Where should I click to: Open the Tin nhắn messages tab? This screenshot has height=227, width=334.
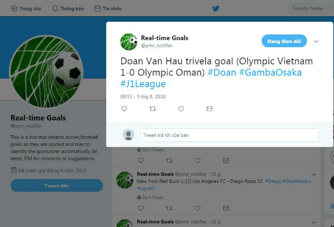pos(108,9)
